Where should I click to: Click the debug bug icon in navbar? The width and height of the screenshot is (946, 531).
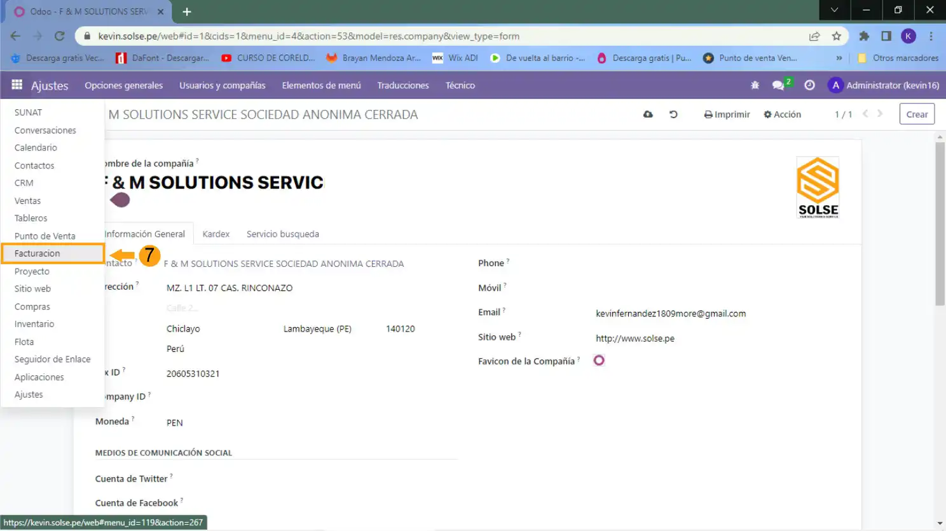point(755,85)
